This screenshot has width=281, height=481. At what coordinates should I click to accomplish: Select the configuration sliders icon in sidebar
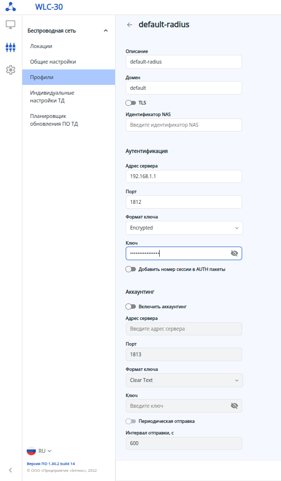(11, 47)
